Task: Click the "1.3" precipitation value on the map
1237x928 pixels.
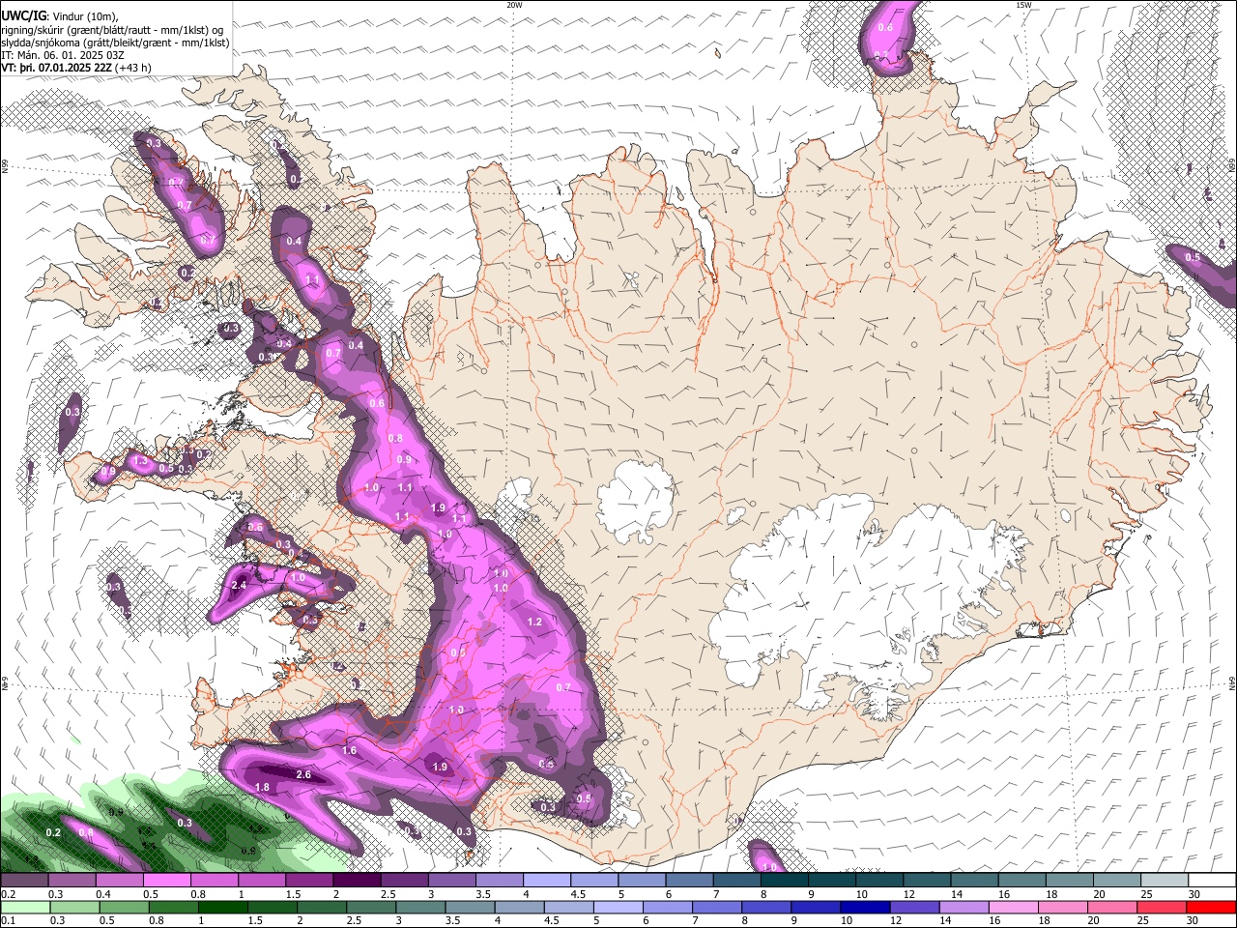Action: [x=140, y=461]
